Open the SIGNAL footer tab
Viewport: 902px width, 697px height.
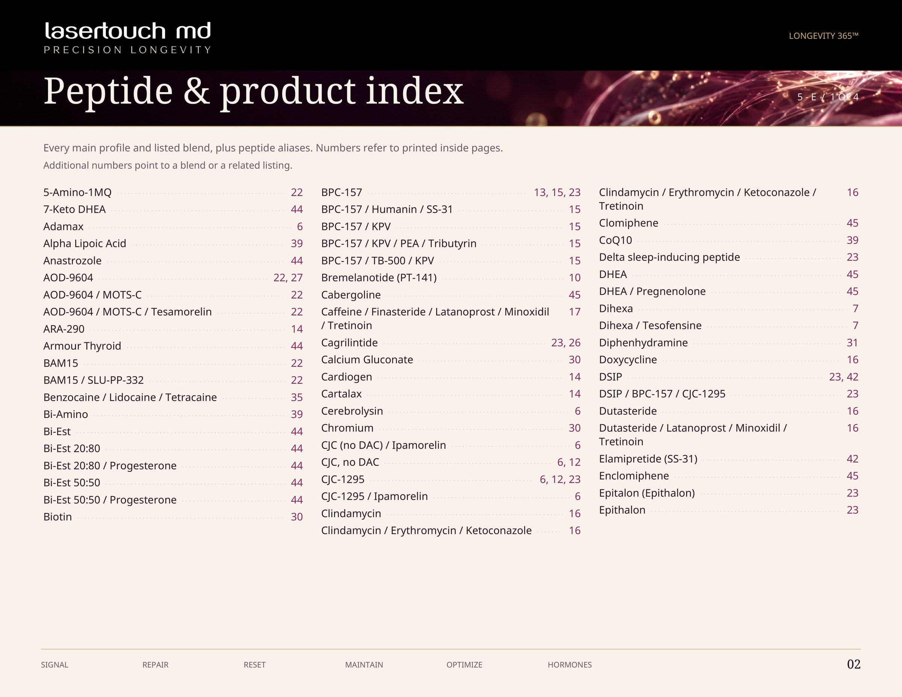pyautogui.click(x=54, y=665)
